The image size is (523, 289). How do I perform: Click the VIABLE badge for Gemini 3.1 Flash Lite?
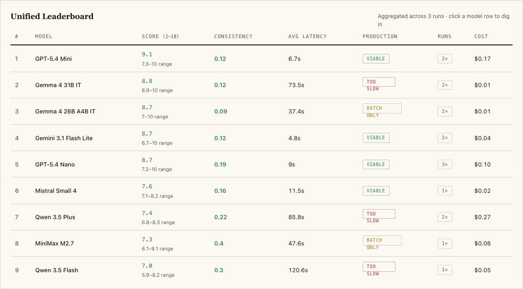point(376,137)
